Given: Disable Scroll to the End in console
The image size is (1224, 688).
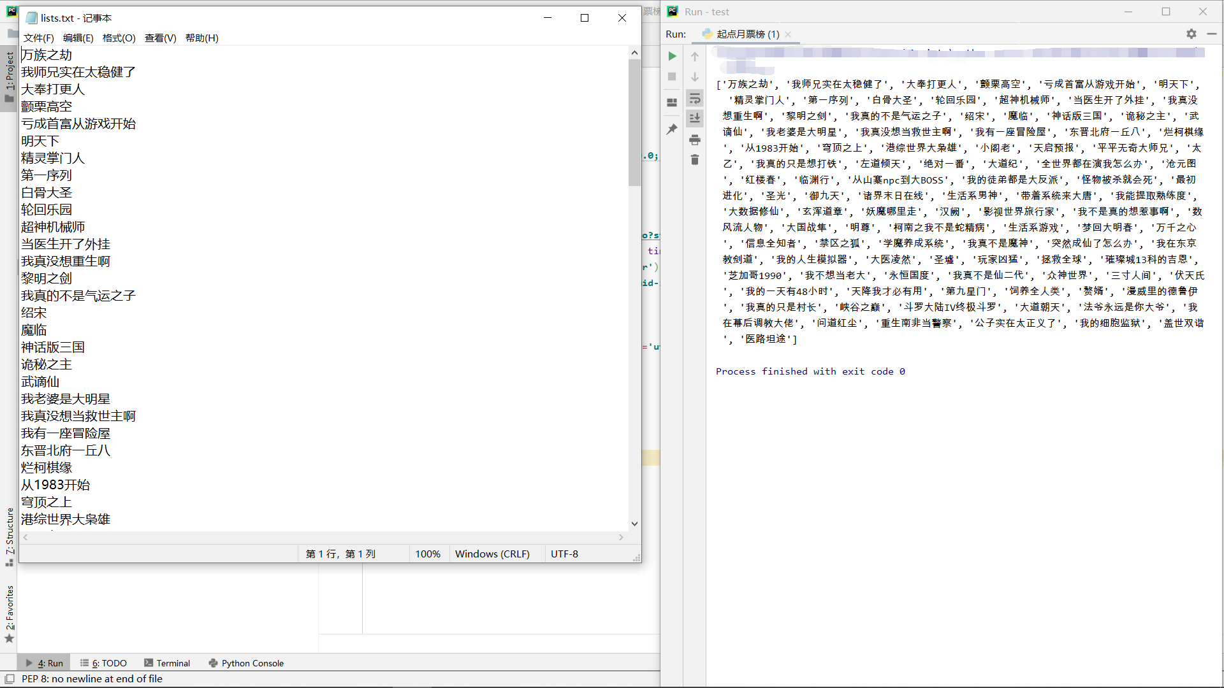Looking at the screenshot, I should [x=695, y=118].
